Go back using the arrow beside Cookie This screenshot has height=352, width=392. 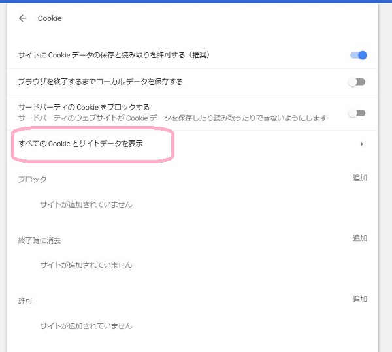pyautogui.click(x=22, y=18)
